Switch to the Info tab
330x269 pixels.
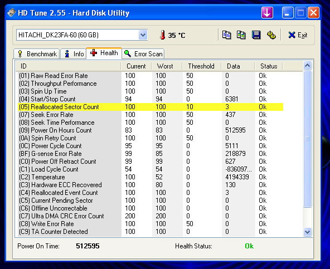[74, 54]
